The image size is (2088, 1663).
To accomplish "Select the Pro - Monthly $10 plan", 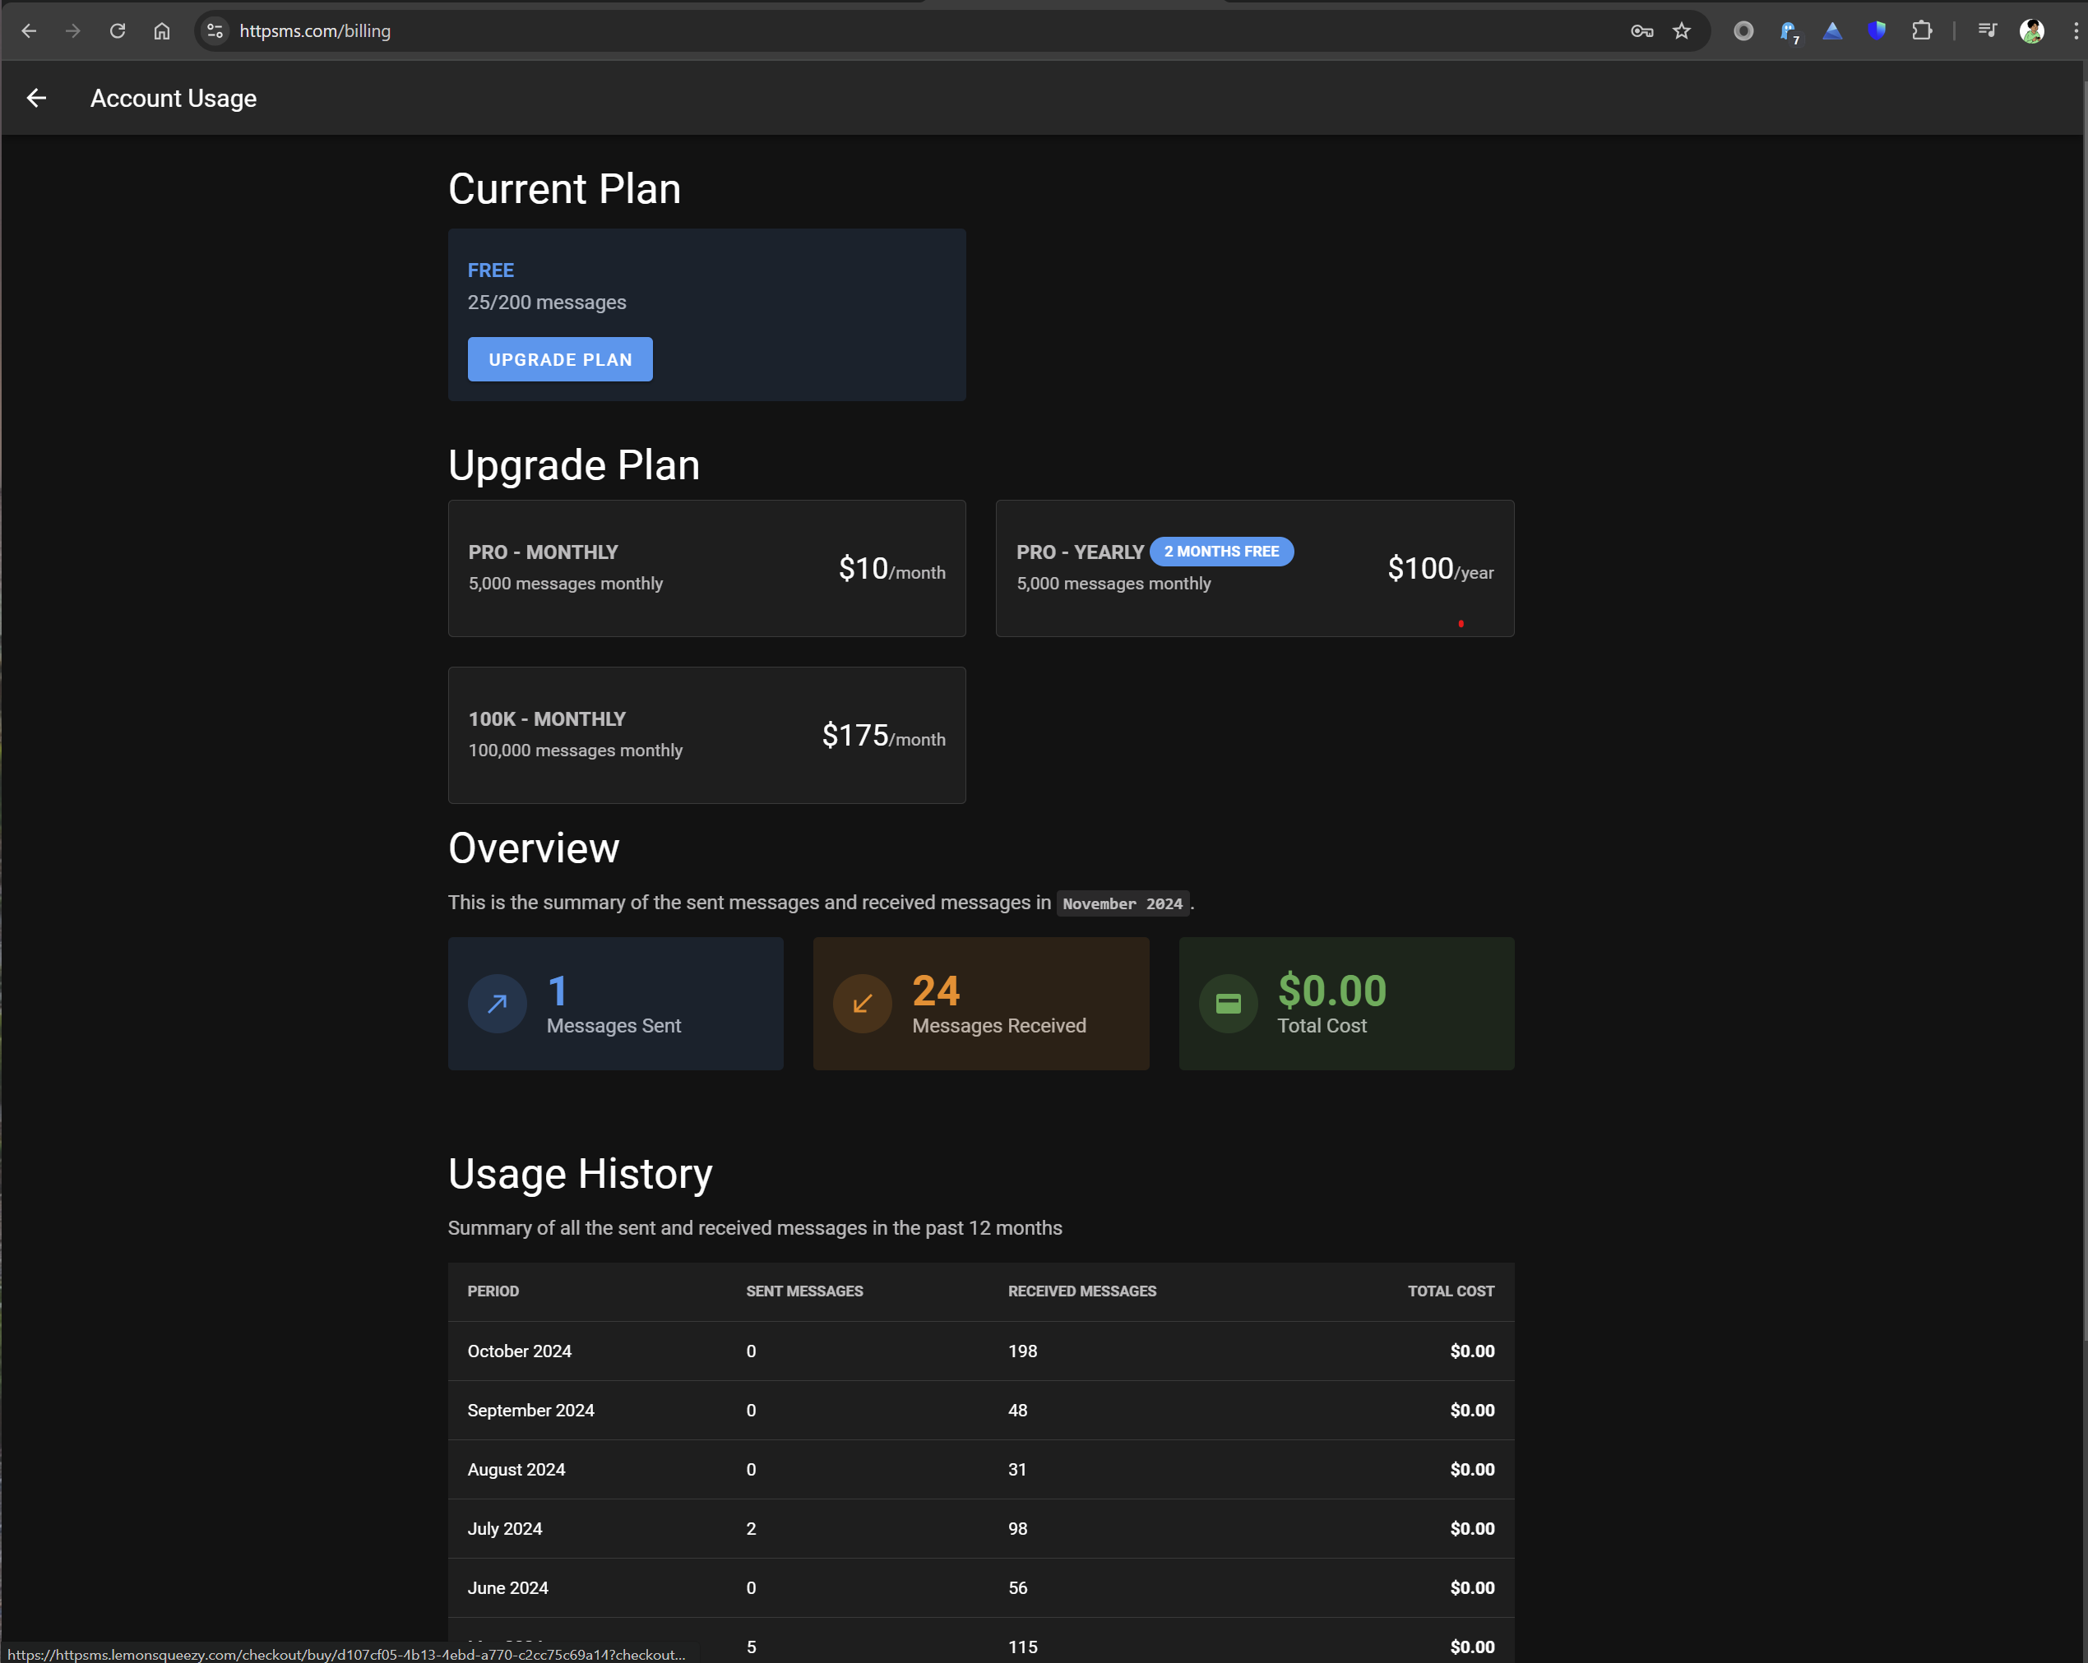I will coord(707,568).
